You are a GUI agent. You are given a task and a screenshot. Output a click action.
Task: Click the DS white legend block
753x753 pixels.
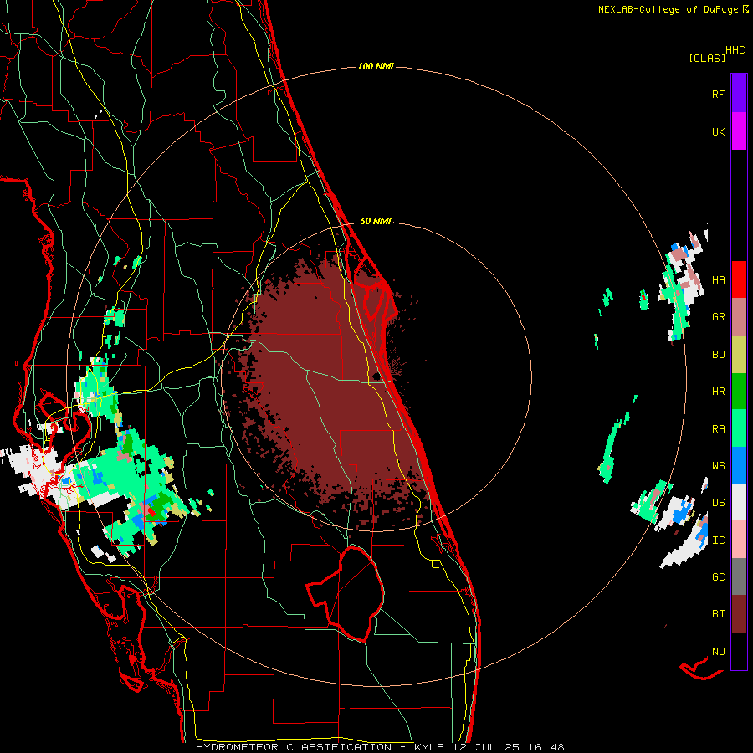pos(739,502)
